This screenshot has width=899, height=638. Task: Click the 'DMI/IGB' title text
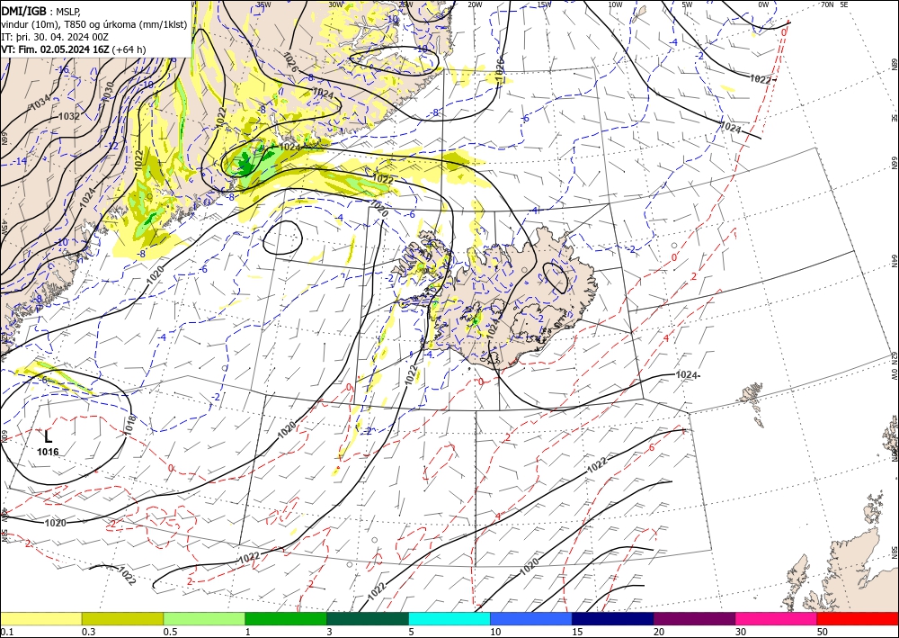(x=24, y=11)
